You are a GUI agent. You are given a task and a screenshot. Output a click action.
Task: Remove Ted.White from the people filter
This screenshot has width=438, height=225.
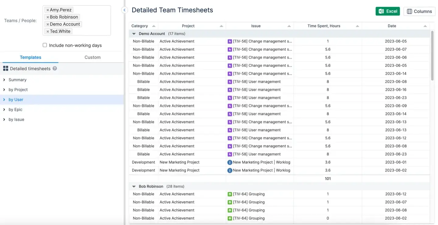click(x=48, y=31)
